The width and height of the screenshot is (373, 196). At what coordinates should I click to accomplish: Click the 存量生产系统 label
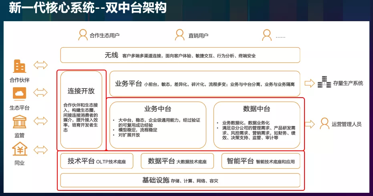click(x=348, y=83)
